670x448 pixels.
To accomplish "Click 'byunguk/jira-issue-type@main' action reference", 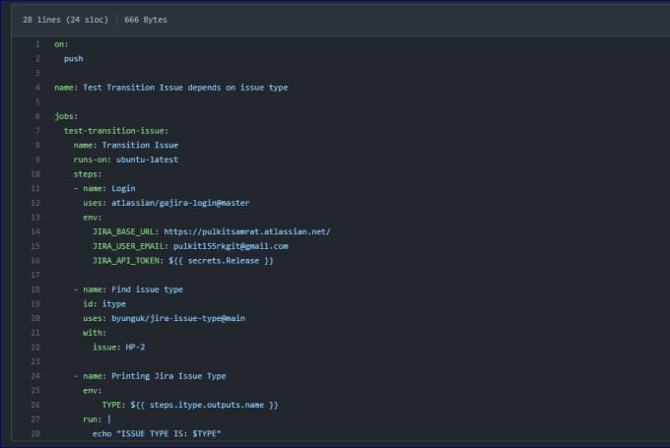I will coord(178,319).
